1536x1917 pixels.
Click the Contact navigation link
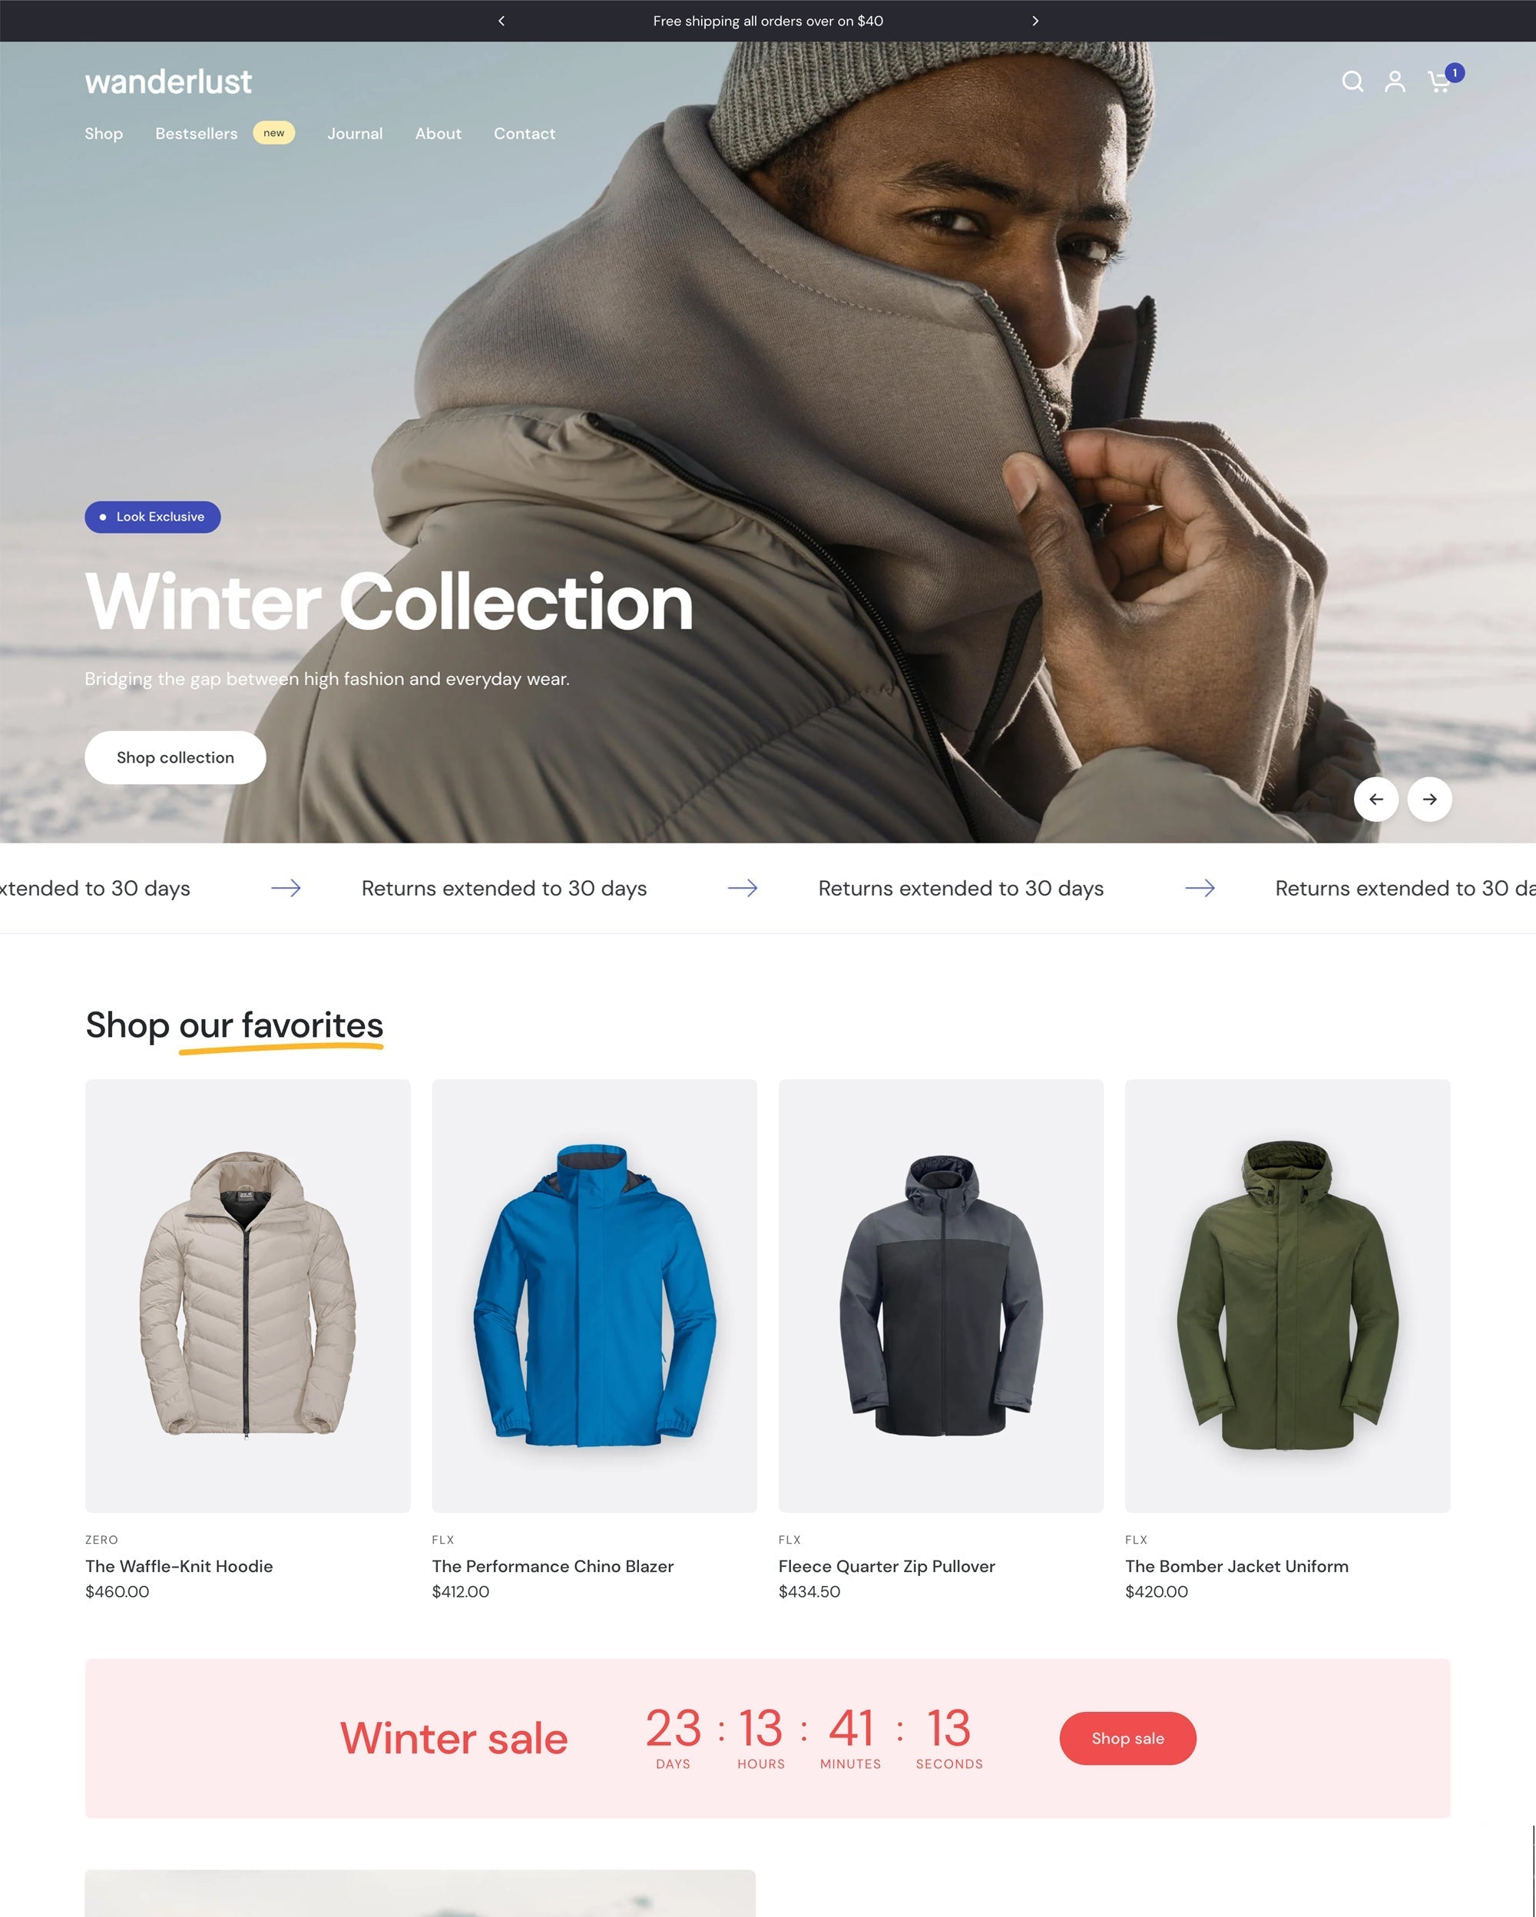524,133
